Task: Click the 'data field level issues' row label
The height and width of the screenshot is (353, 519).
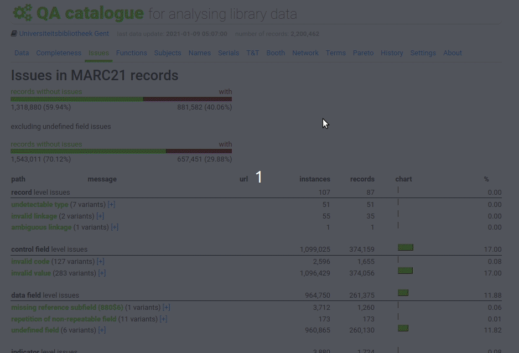Action: coord(45,295)
